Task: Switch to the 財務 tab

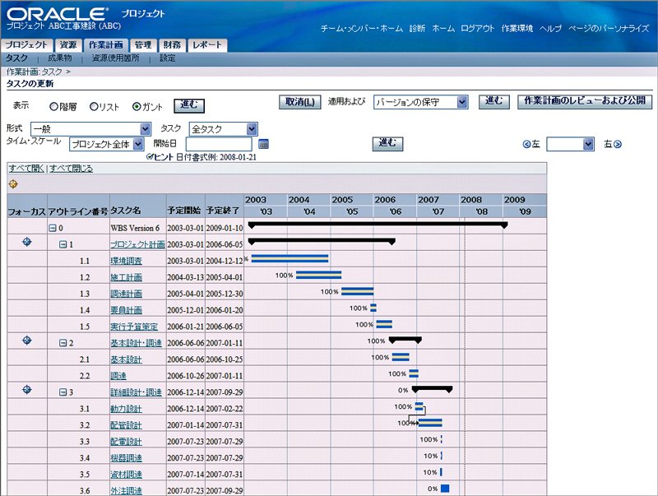Action: [x=172, y=45]
